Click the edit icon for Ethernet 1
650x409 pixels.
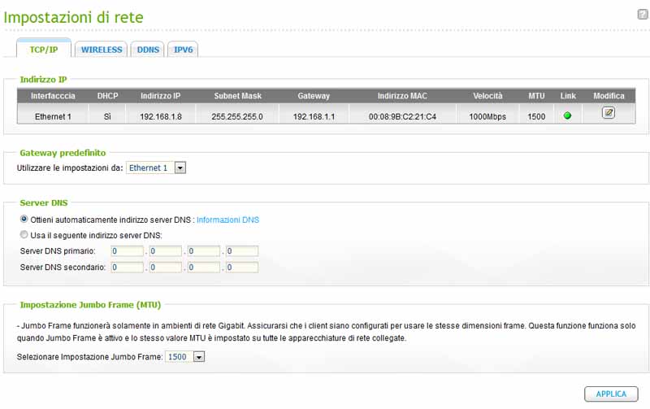point(608,114)
